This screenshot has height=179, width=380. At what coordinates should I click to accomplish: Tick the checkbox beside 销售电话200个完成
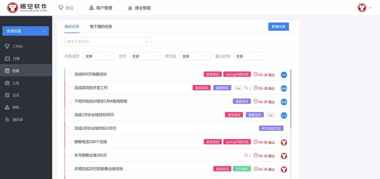(70, 142)
